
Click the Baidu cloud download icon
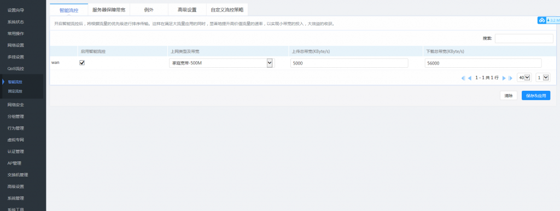coord(542,20)
